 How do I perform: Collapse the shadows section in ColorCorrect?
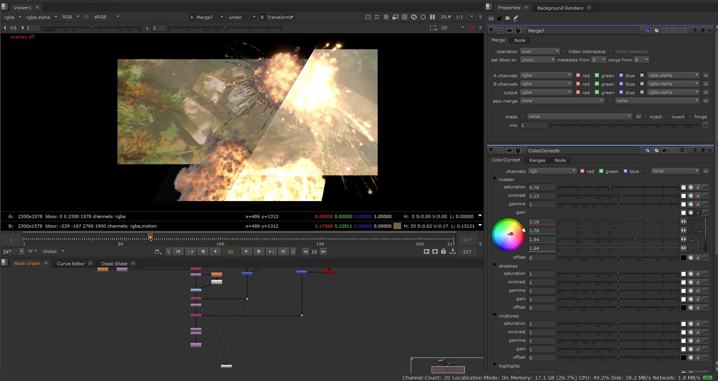[x=495, y=265]
